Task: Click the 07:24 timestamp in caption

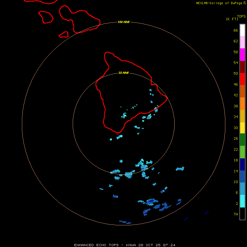Action: [x=169, y=245]
